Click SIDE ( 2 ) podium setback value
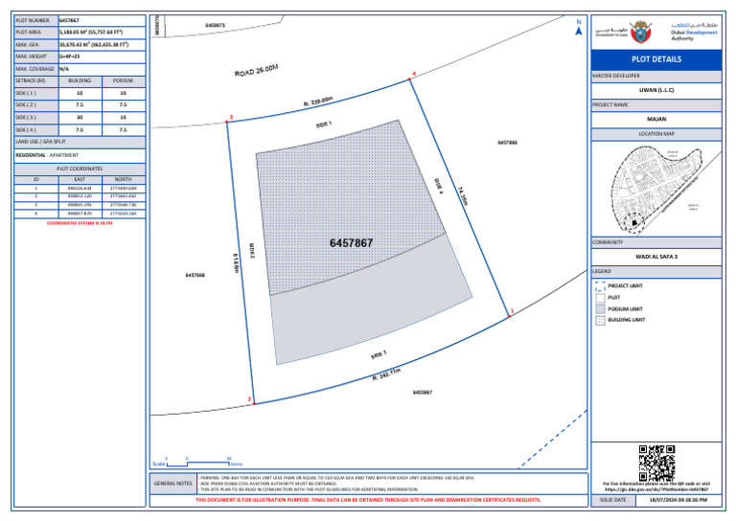 pyautogui.click(x=124, y=105)
